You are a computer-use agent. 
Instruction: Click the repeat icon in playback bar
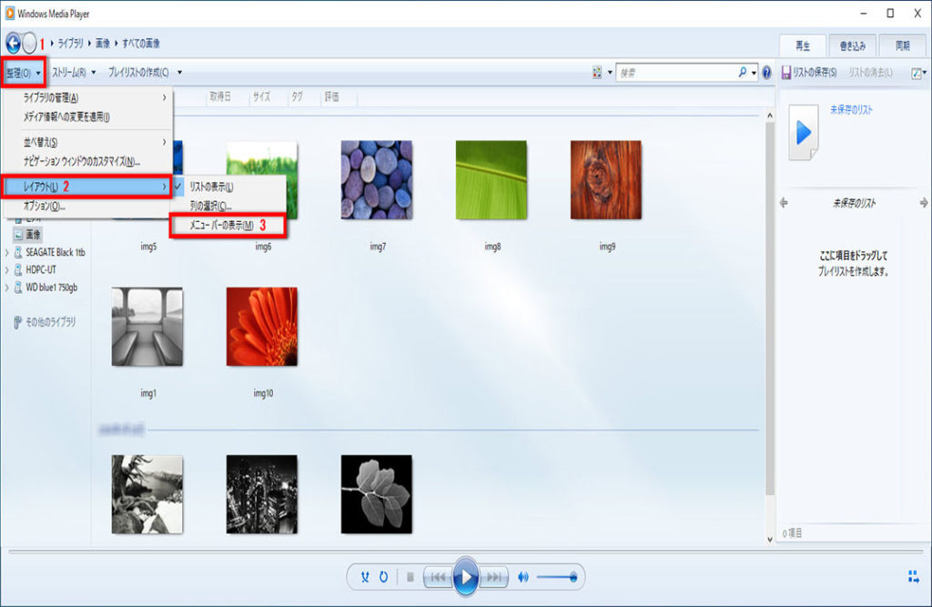coord(384,576)
